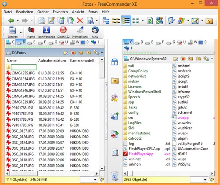Launch MAIL from favorites toolbar
The width and height of the screenshot is (220, 185).
pyautogui.click(x=95, y=32)
